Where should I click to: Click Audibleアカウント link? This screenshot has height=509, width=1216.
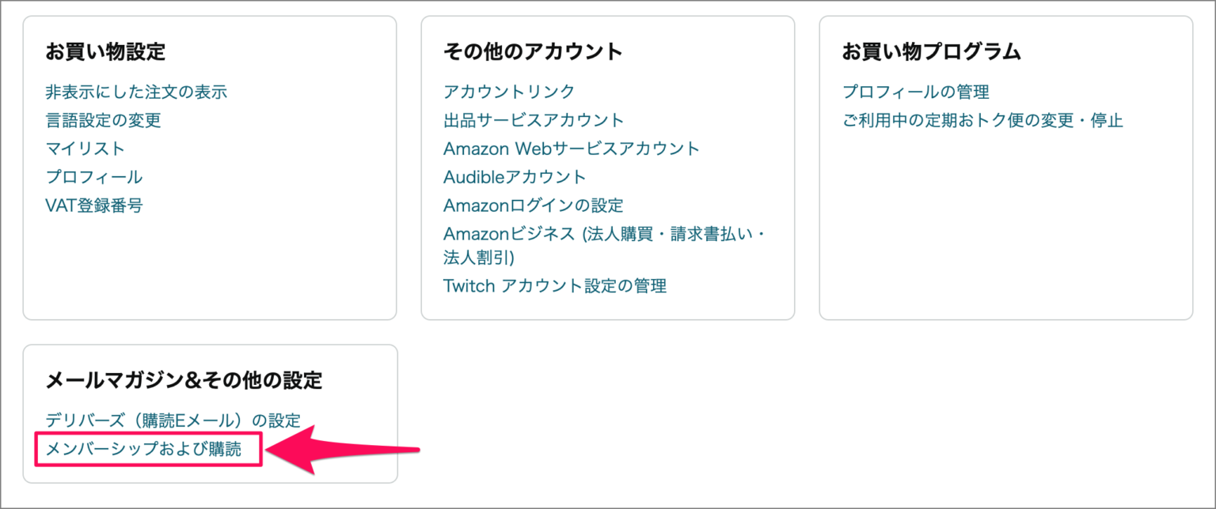515,177
